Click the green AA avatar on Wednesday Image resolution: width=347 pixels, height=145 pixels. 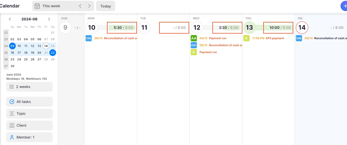[194, 38]
